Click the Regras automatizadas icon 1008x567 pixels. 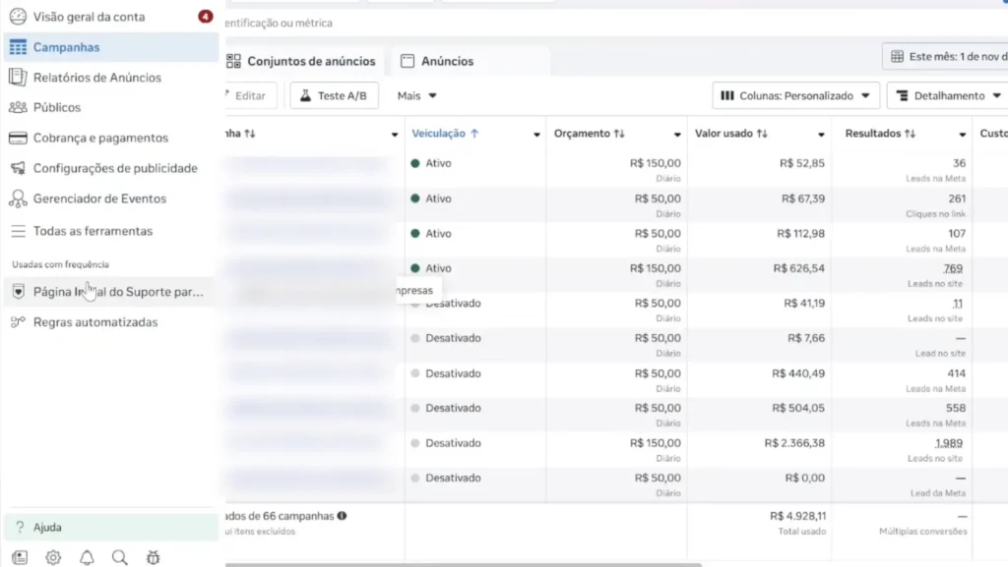point(18,322)
